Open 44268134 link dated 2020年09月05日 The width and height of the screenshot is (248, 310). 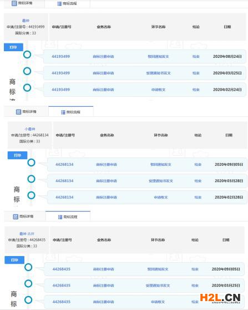click(x=64, y=165)
